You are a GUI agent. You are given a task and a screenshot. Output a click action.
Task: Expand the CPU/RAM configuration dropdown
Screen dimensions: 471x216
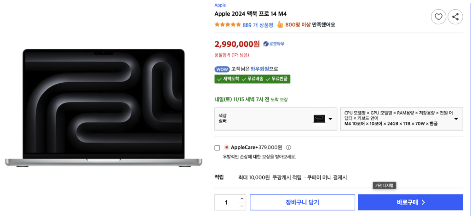(x=401, y=119)
